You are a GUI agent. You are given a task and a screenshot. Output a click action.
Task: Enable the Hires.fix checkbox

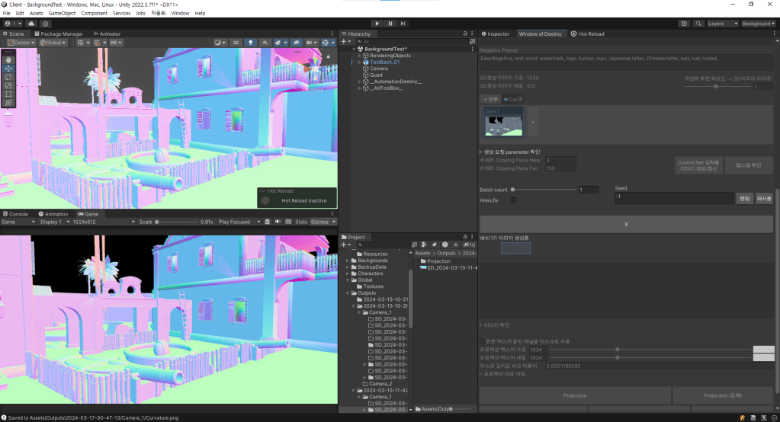[513, 200]
